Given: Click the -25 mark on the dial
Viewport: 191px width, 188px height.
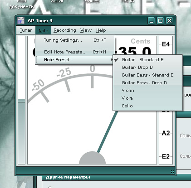Looking at the screenshot, I should pyautogui.click(x=64, y=72).
